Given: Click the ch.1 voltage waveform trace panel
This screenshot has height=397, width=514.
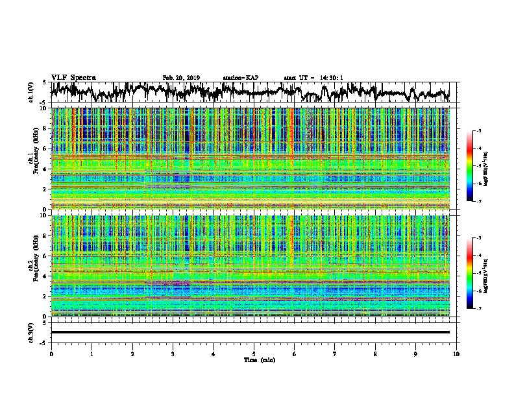Looking at the screenshot, I should [253, 92].
